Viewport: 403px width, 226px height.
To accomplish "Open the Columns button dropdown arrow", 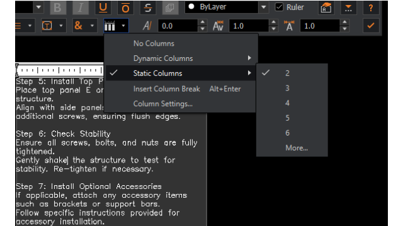I will point(123,26).
